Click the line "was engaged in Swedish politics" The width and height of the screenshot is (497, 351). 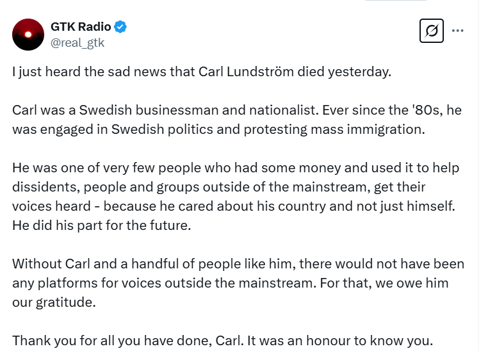218,129
